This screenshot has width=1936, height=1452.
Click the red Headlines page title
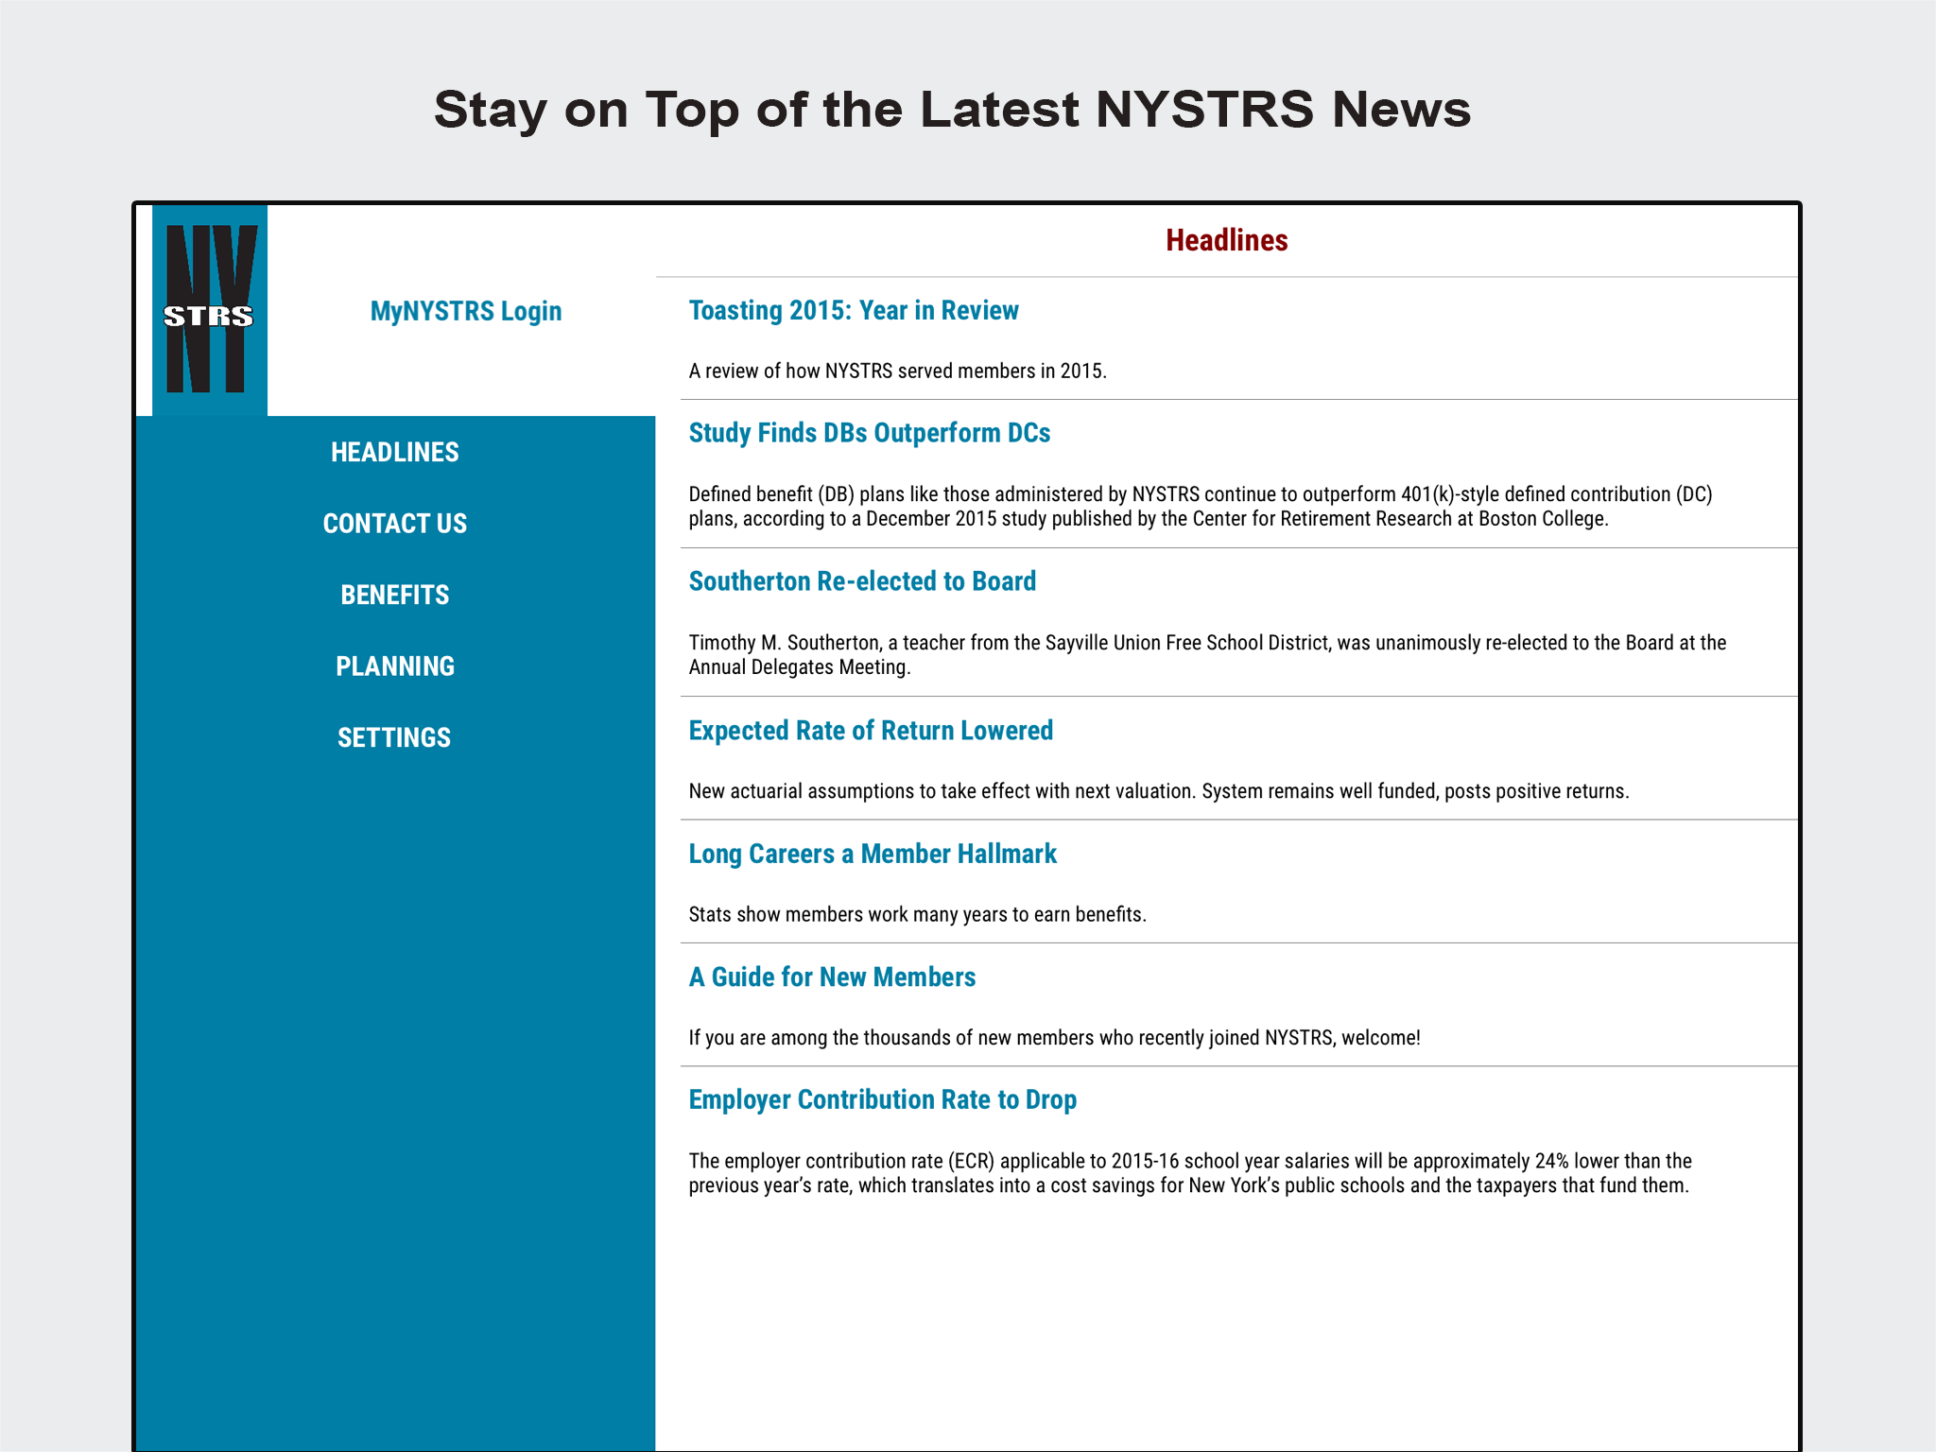1226,240
